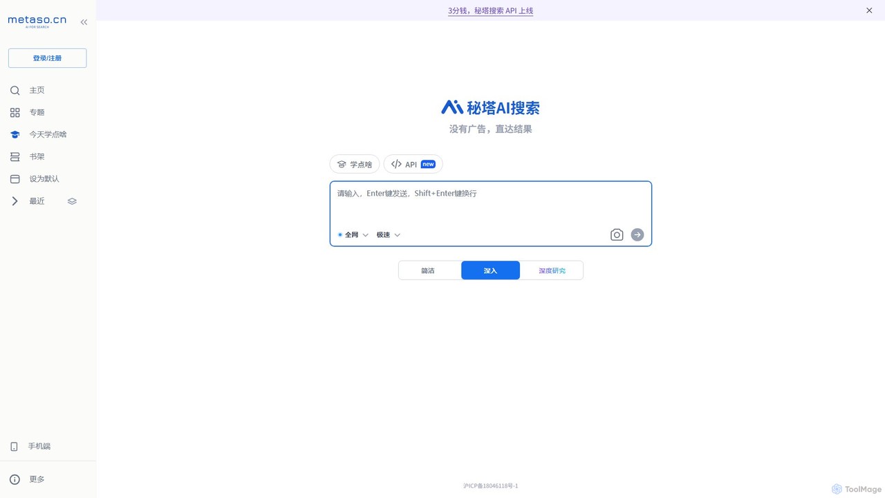Viewport: 885px width, 498px height.
Task: Click the info icon beside 更多
Action: click(15, 479)
